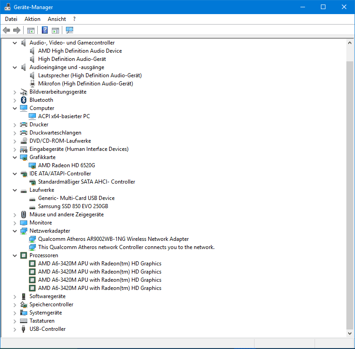Screen dimensions: 355x349
Task: Select 'This Qualcomm Atheros network Controller' entry
Action: [126, 247]
